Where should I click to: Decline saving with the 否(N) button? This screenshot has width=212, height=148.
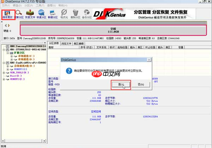coord(141,84)
